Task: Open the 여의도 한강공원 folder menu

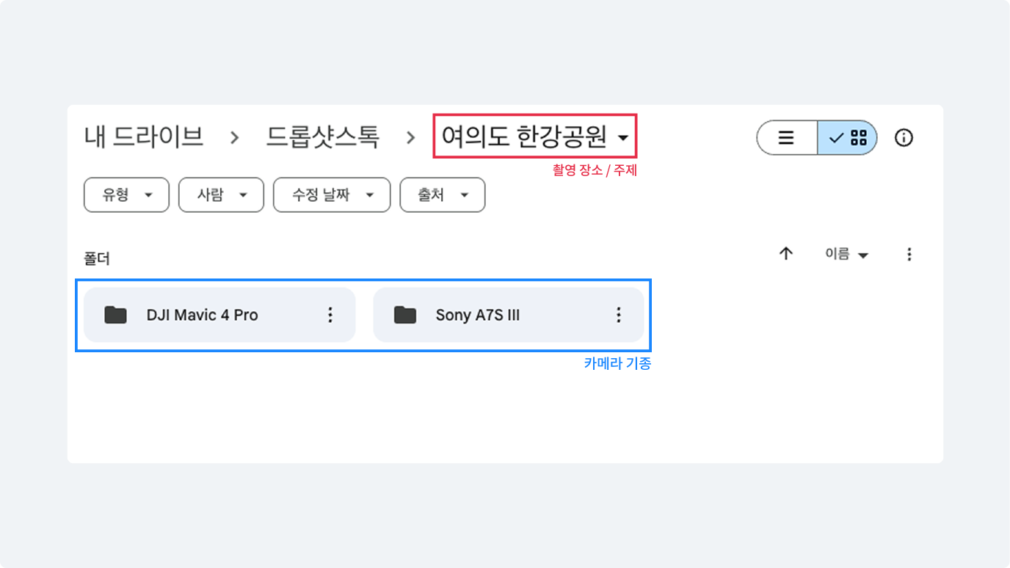Action: coord(525,136)
